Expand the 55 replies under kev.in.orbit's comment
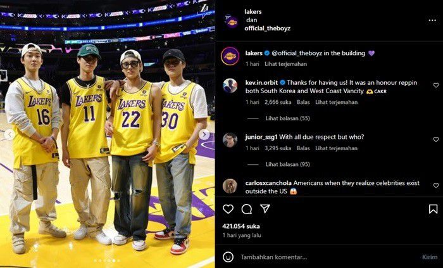The height and width of the screenshot is (268, 443). 279,118
